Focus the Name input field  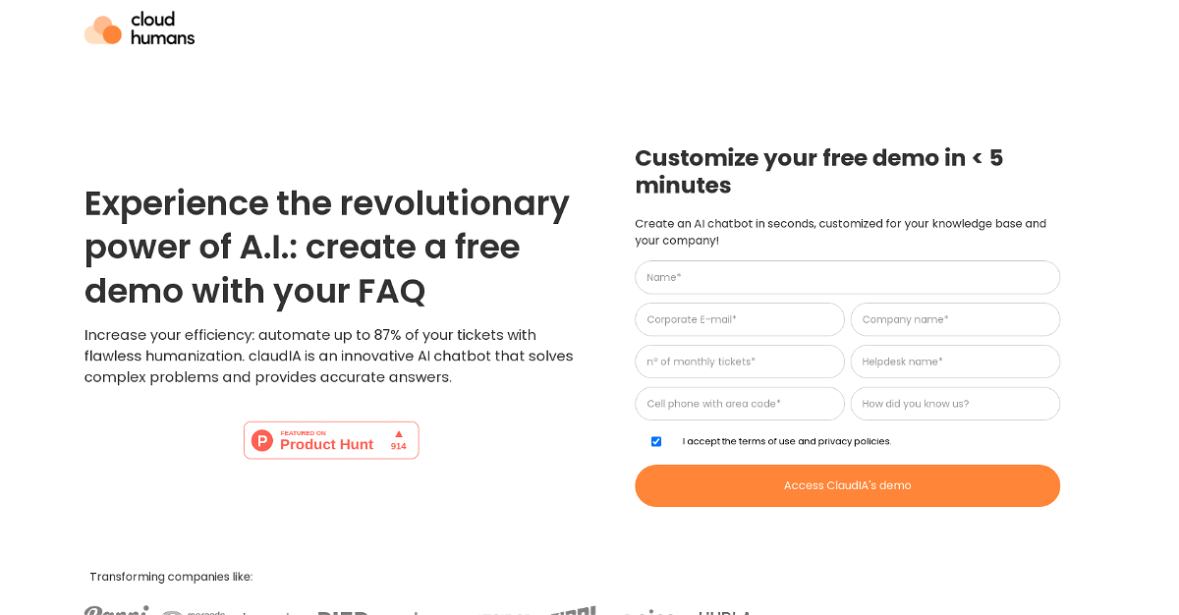point(847,277)
